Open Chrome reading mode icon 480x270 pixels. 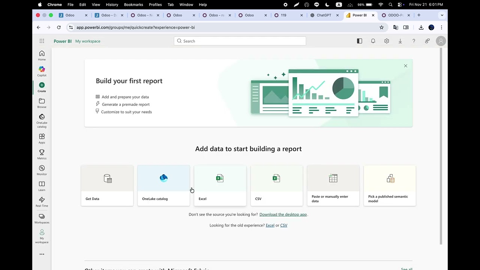tap(406, 27)
